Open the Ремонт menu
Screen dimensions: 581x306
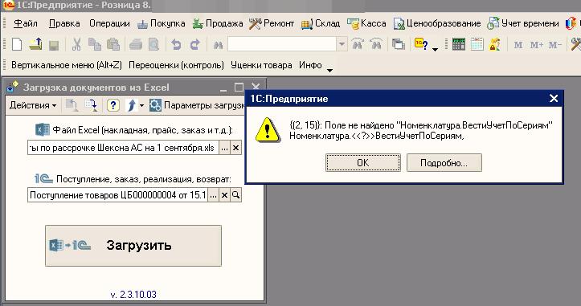[272, 23]
